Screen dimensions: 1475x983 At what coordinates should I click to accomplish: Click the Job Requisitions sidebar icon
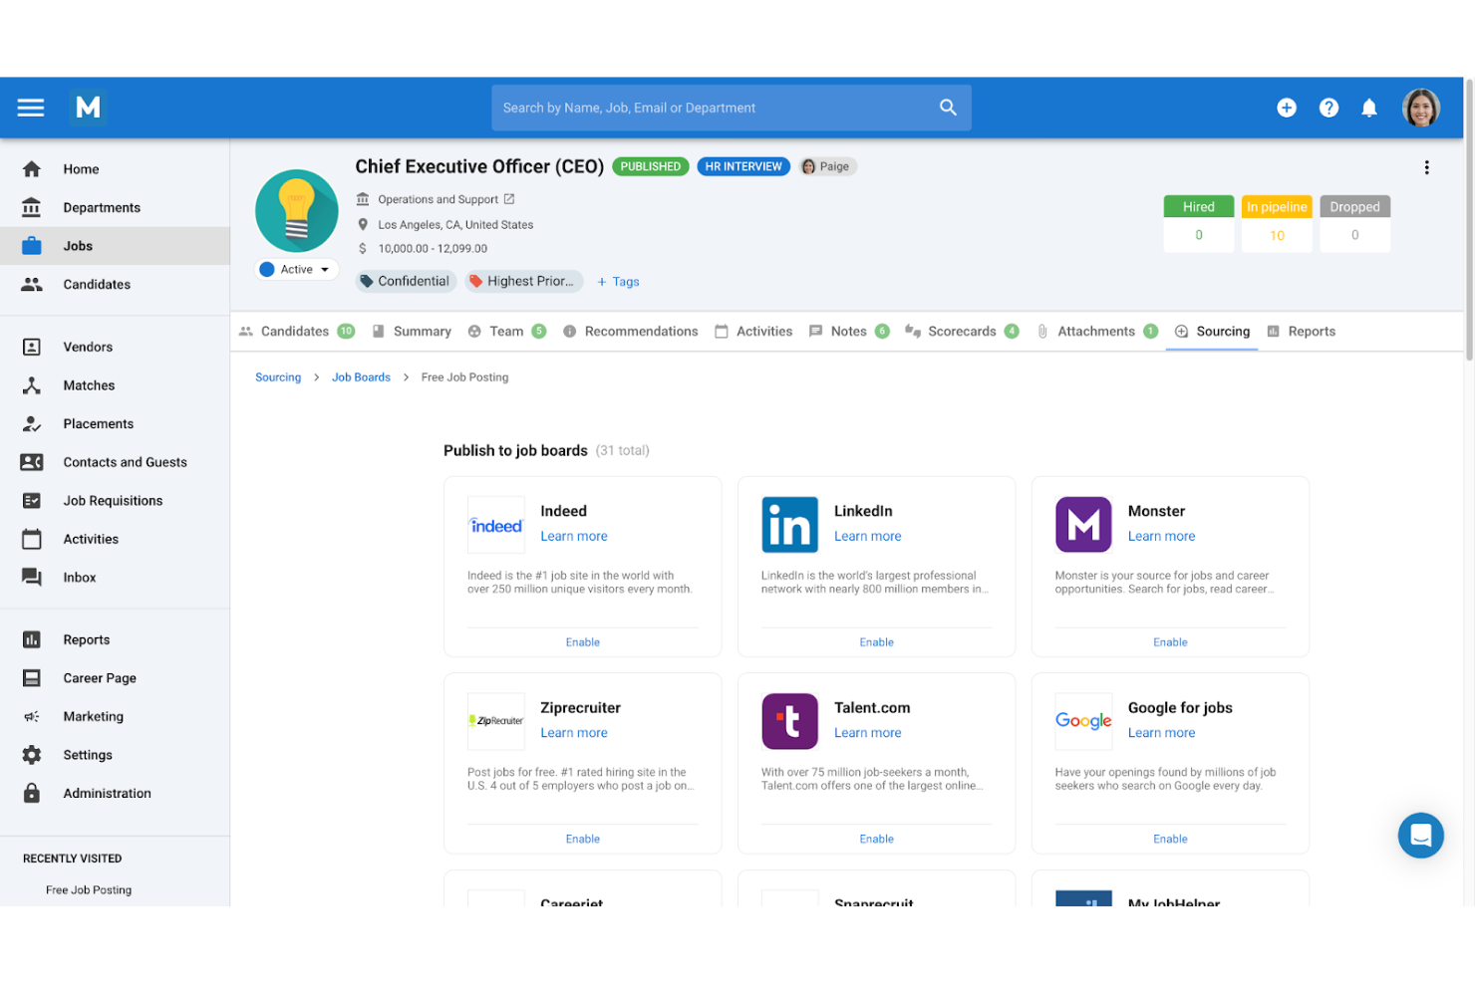pyautogui.click(x=32, y=500)
